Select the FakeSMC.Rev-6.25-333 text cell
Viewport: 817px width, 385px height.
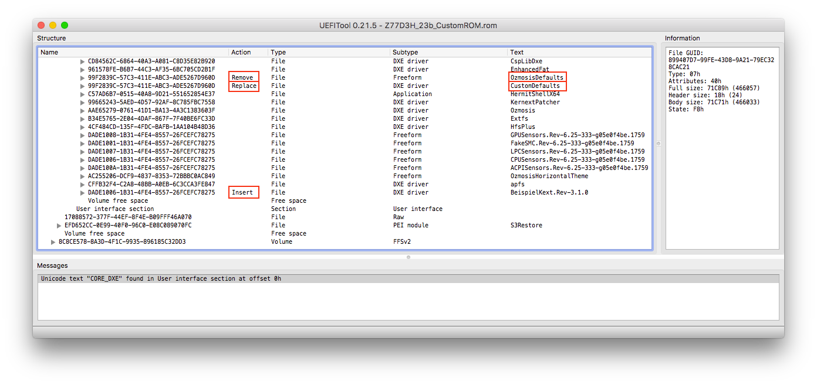572,143
